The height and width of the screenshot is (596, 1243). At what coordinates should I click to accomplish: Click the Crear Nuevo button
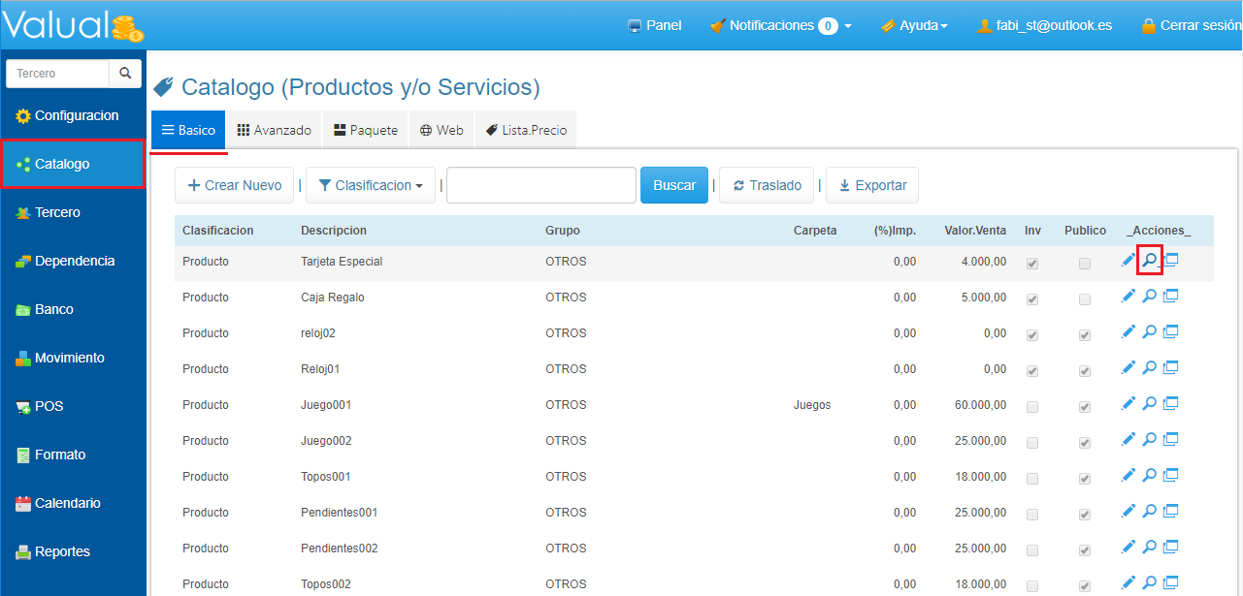[234, 185]
